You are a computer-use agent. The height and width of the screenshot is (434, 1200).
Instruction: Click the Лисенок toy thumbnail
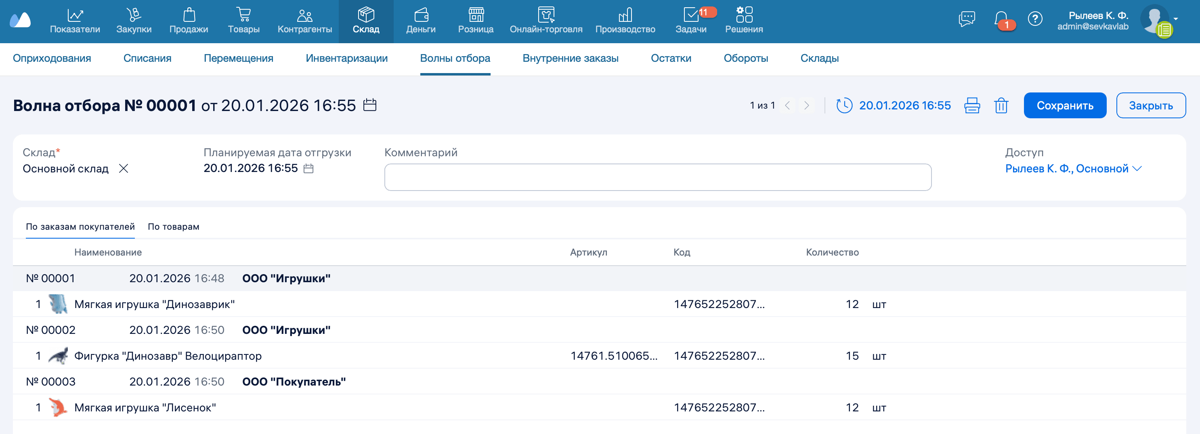pos(58,407)
